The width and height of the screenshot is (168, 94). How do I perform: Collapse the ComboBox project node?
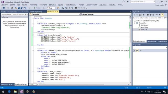point(134,23)
